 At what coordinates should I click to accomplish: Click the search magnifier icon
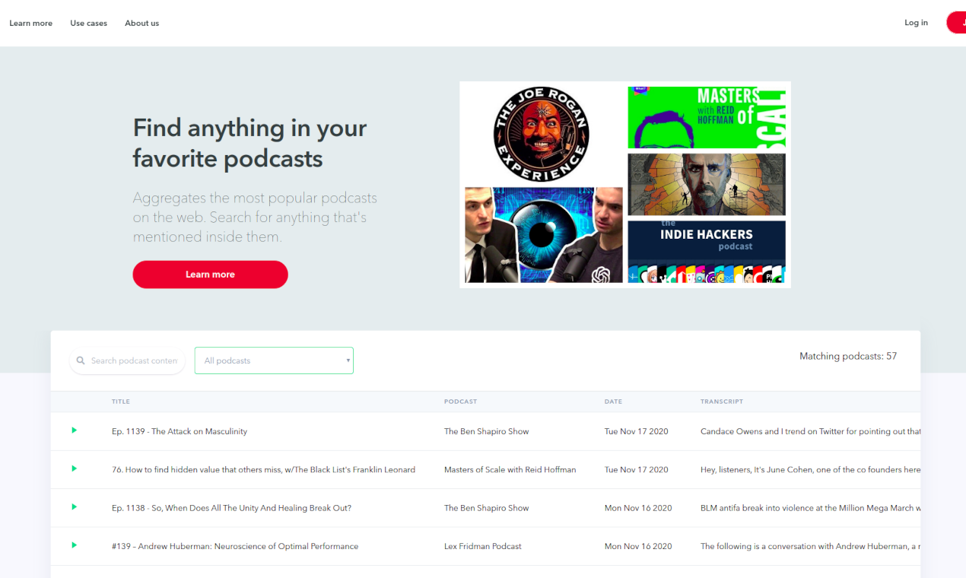81,360
